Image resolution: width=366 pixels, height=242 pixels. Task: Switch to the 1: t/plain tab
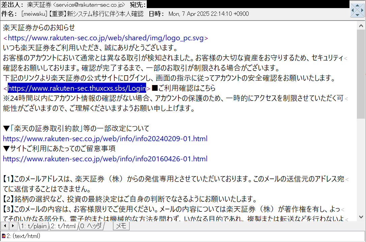point(34,226)
